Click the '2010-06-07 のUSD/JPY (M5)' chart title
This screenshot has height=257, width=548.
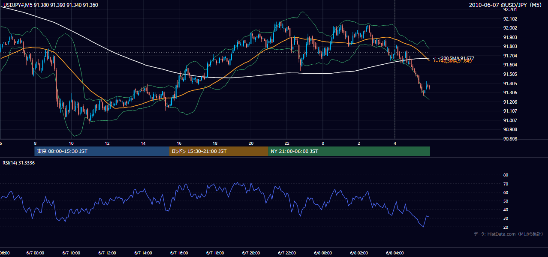pyautogui.click(x=506, y=5)
